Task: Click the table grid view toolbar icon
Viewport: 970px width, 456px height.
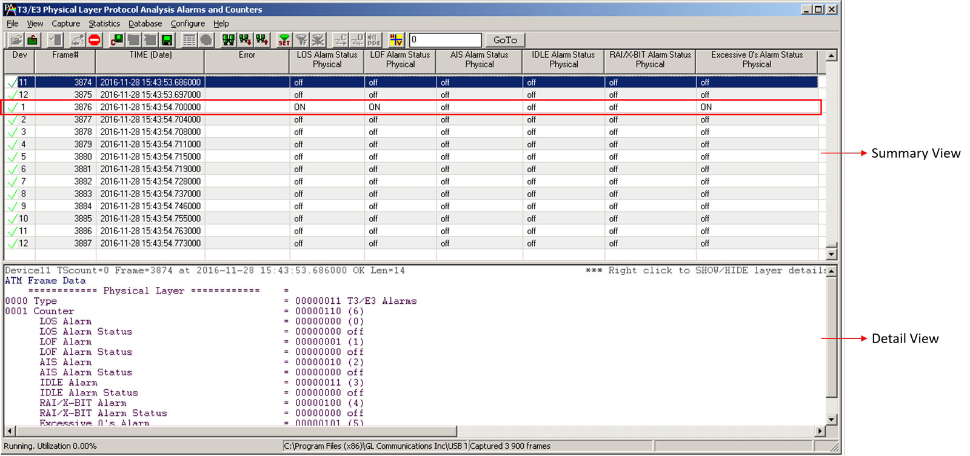Action: 190,40
